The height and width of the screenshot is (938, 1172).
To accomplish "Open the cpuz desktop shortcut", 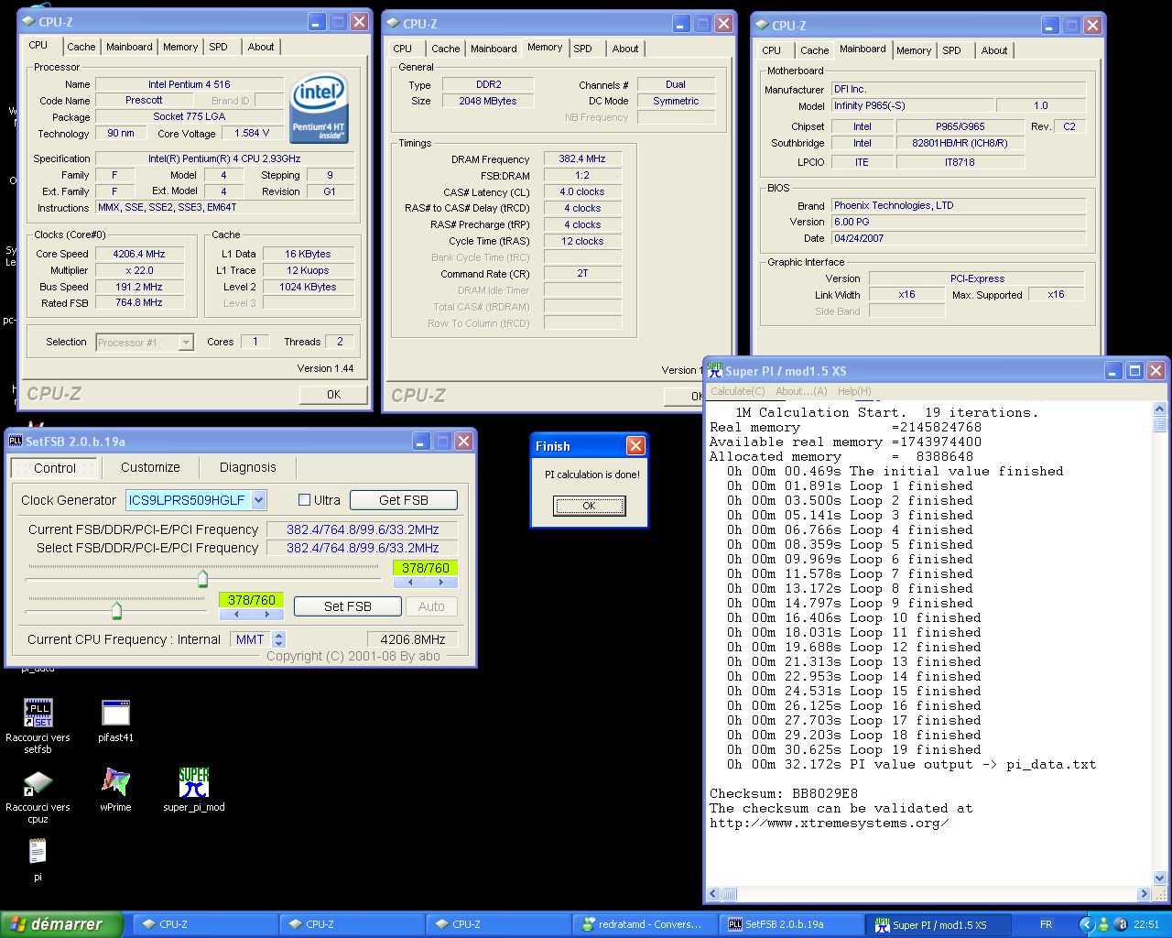I will [x=38, y=796].
